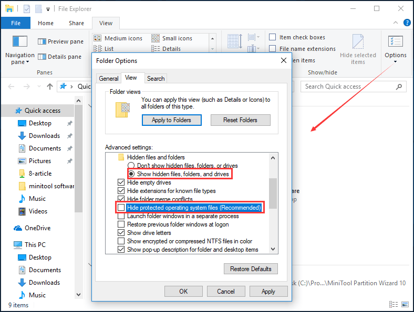Open General tab in Folder Options

click(109, 79)
